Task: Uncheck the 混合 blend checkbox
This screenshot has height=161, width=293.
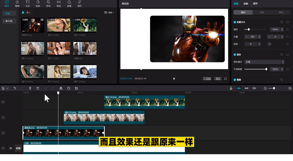Action: click(x=235, y=55)
